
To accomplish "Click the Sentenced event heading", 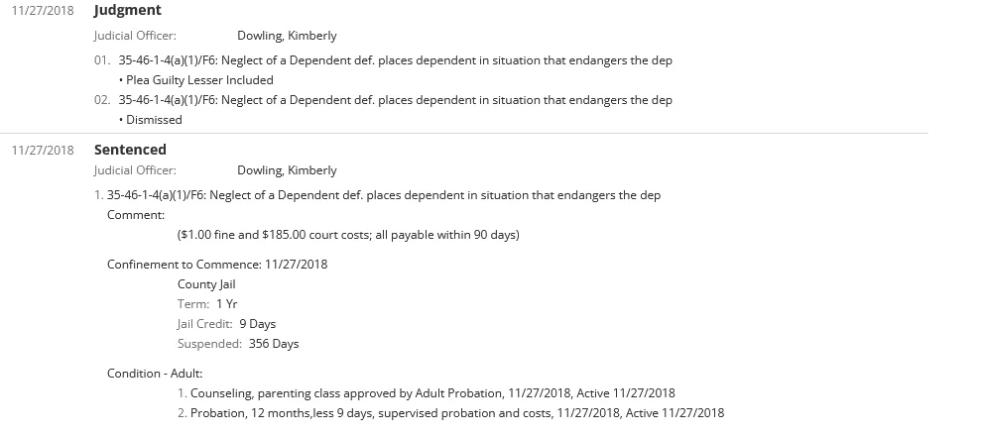I will pos(130,150).
